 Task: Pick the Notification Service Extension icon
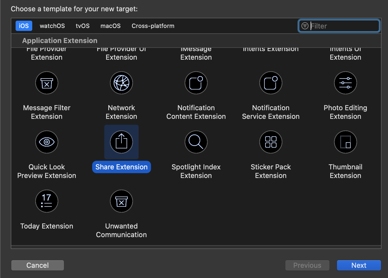click(271, 83)
